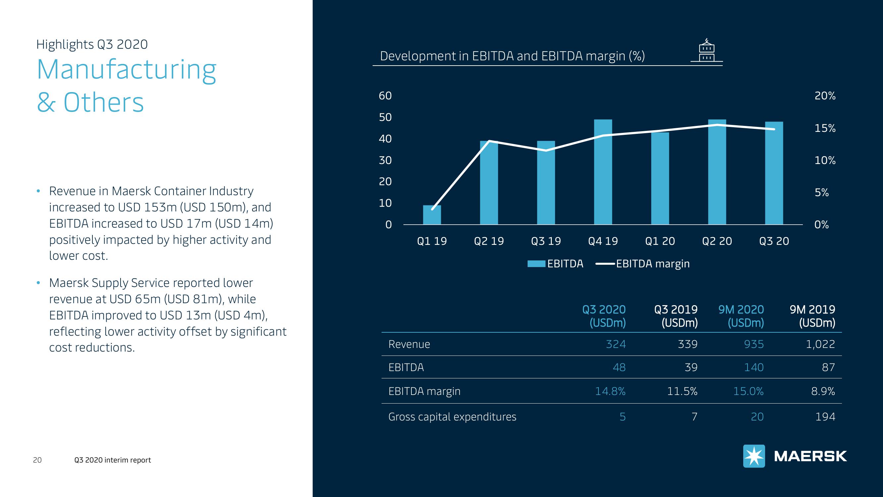This screenshot has height=497, width=883.
Task: Click the revenue value 324
Action: (616, 344)
